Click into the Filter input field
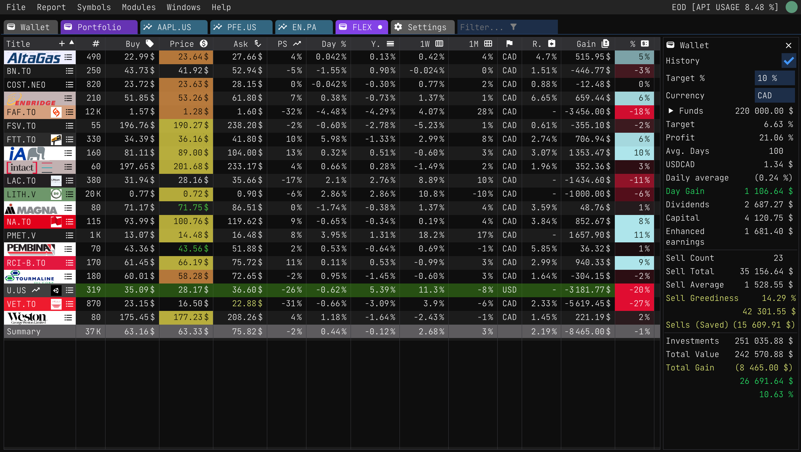 click(x=507, y=27)
